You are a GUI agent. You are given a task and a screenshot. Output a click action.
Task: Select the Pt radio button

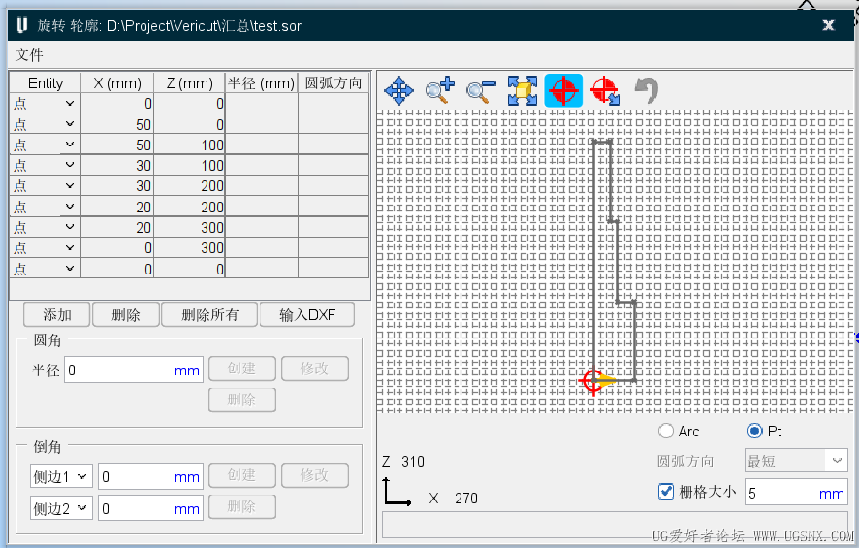[754, 432]
